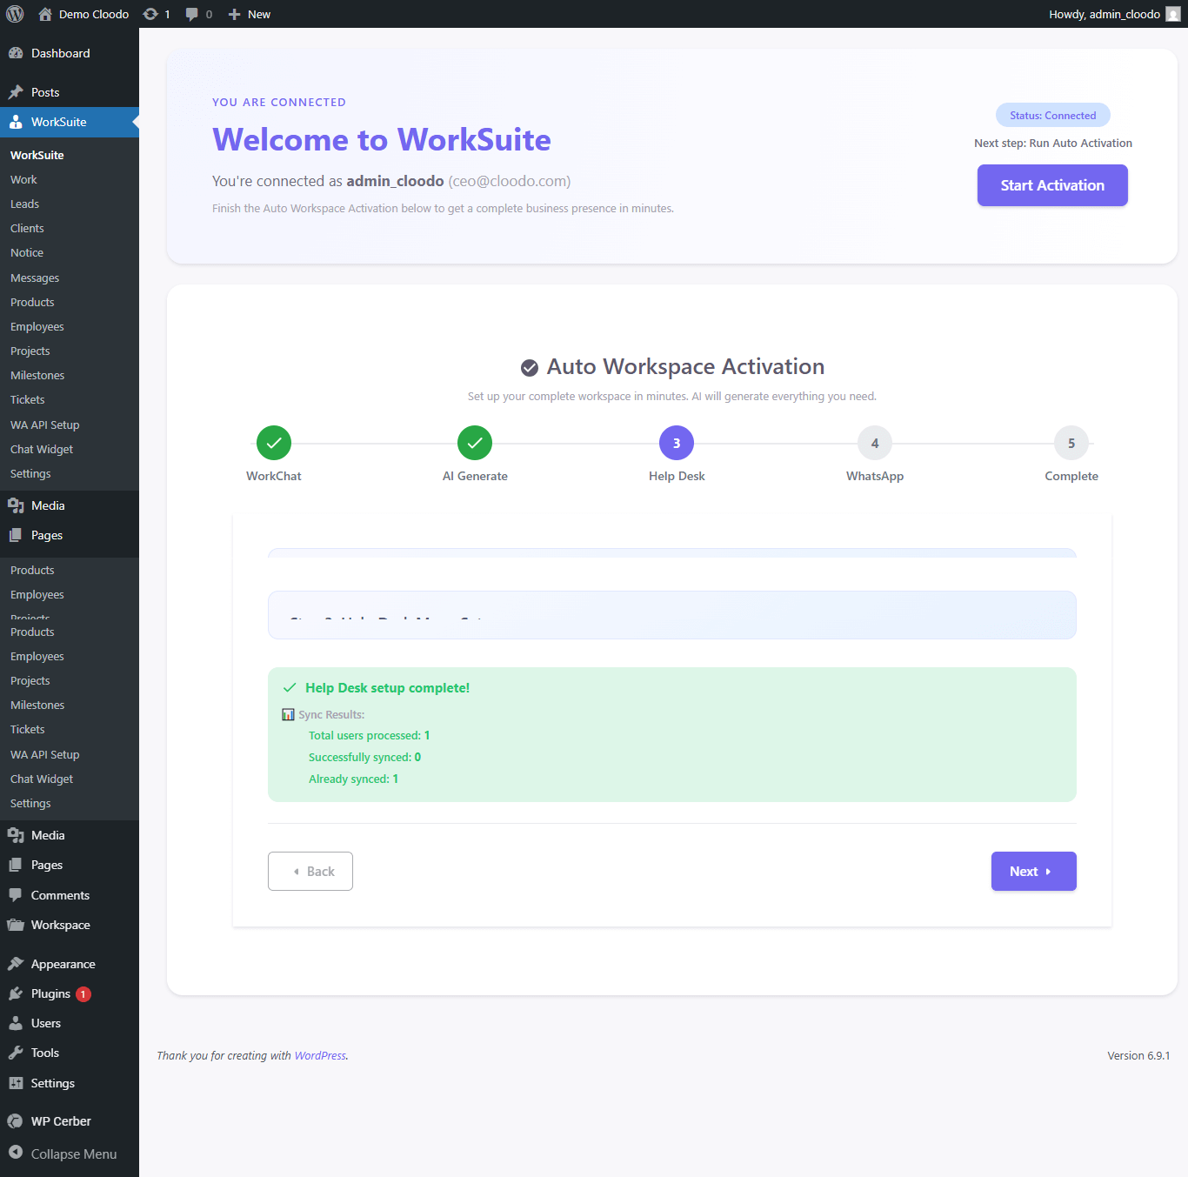1188x1177 pixels.
Task: Click the updates refresh icon in admin bar
Action: pyautogui.click(x=150, y=13)
